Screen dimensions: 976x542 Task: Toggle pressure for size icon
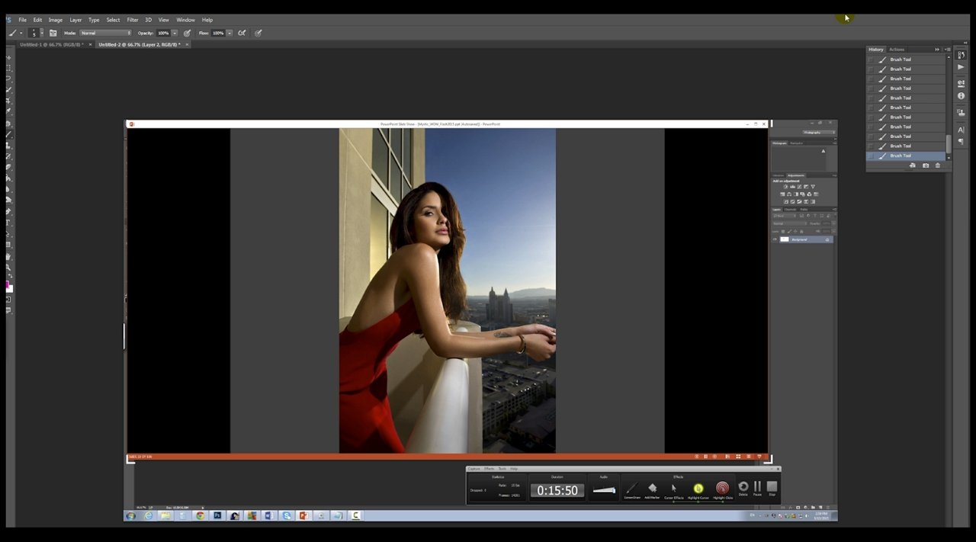[258, 33]
